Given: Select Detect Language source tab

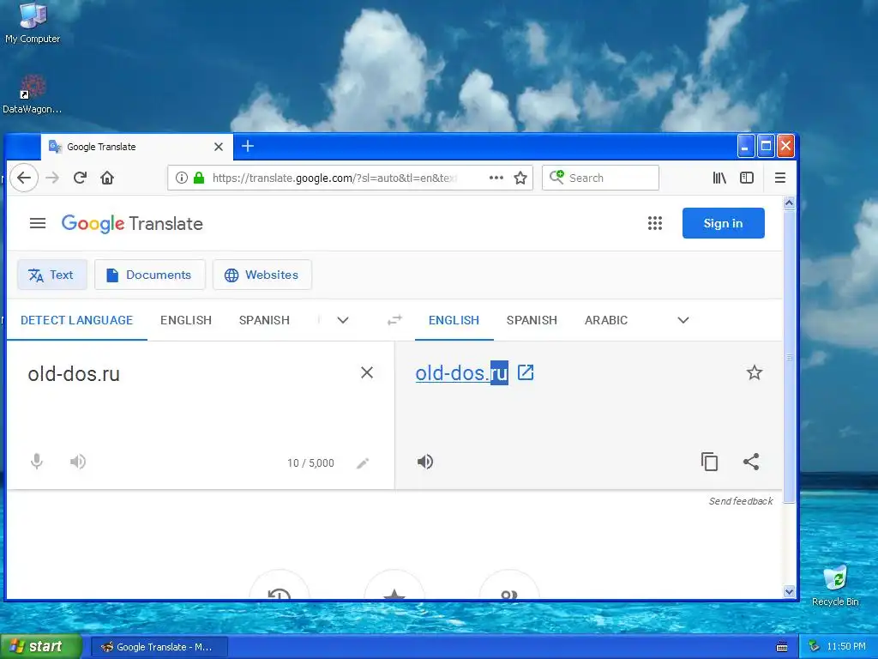Looking at the screenshot, I should coord(76,320).
